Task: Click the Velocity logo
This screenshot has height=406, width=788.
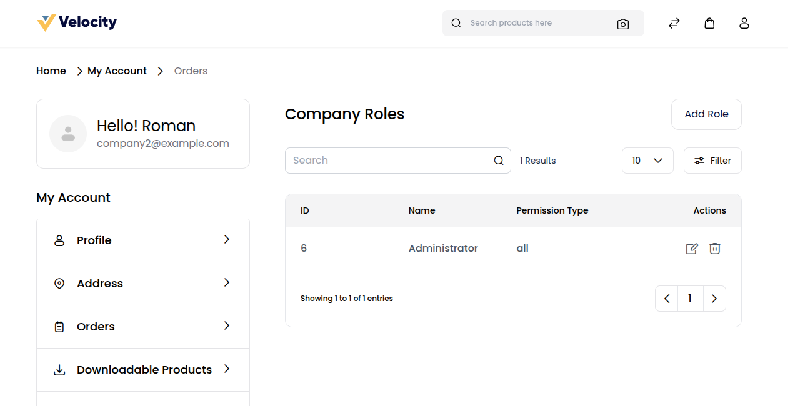Action: [x=77, y=22]
